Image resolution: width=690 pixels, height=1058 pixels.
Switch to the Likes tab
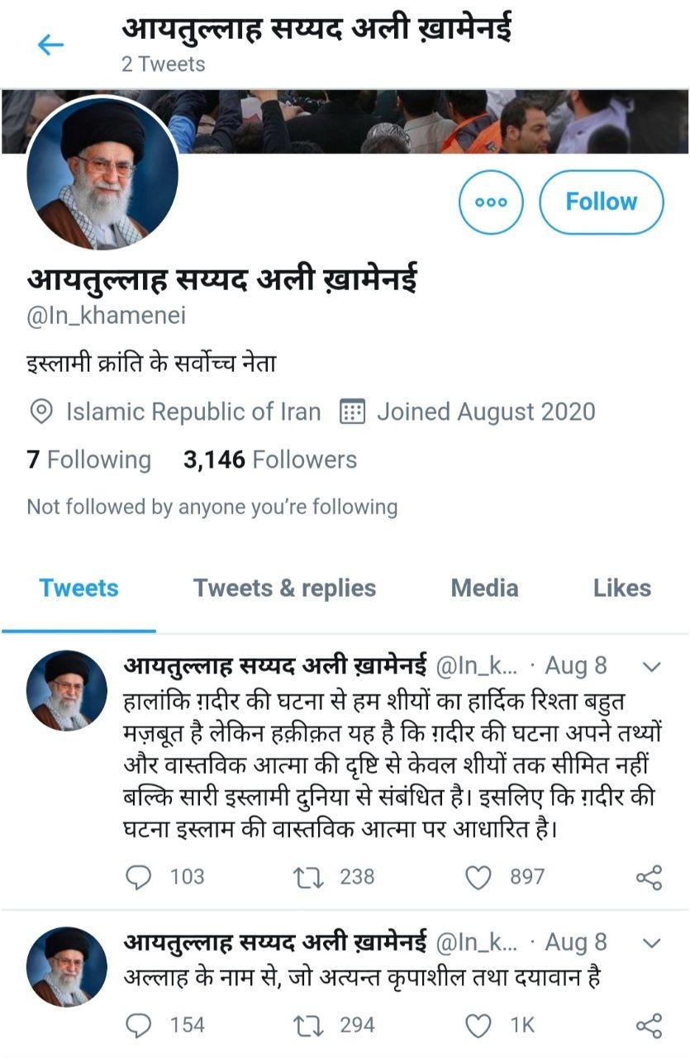coord(621,589)
